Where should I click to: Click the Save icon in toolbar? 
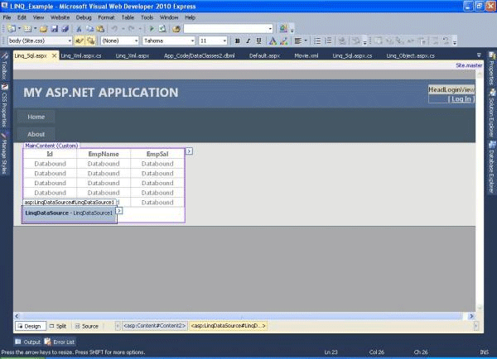coord(54,28)
